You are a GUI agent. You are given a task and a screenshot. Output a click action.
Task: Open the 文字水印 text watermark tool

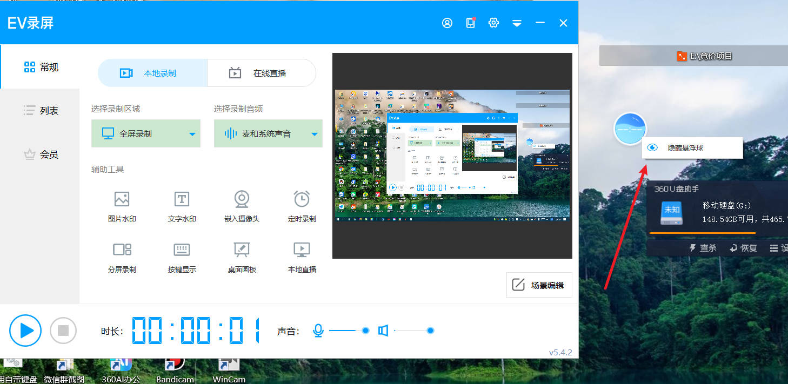182,199
